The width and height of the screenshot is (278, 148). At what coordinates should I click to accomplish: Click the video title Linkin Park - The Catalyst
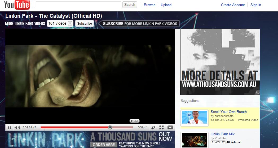[54, 16]
